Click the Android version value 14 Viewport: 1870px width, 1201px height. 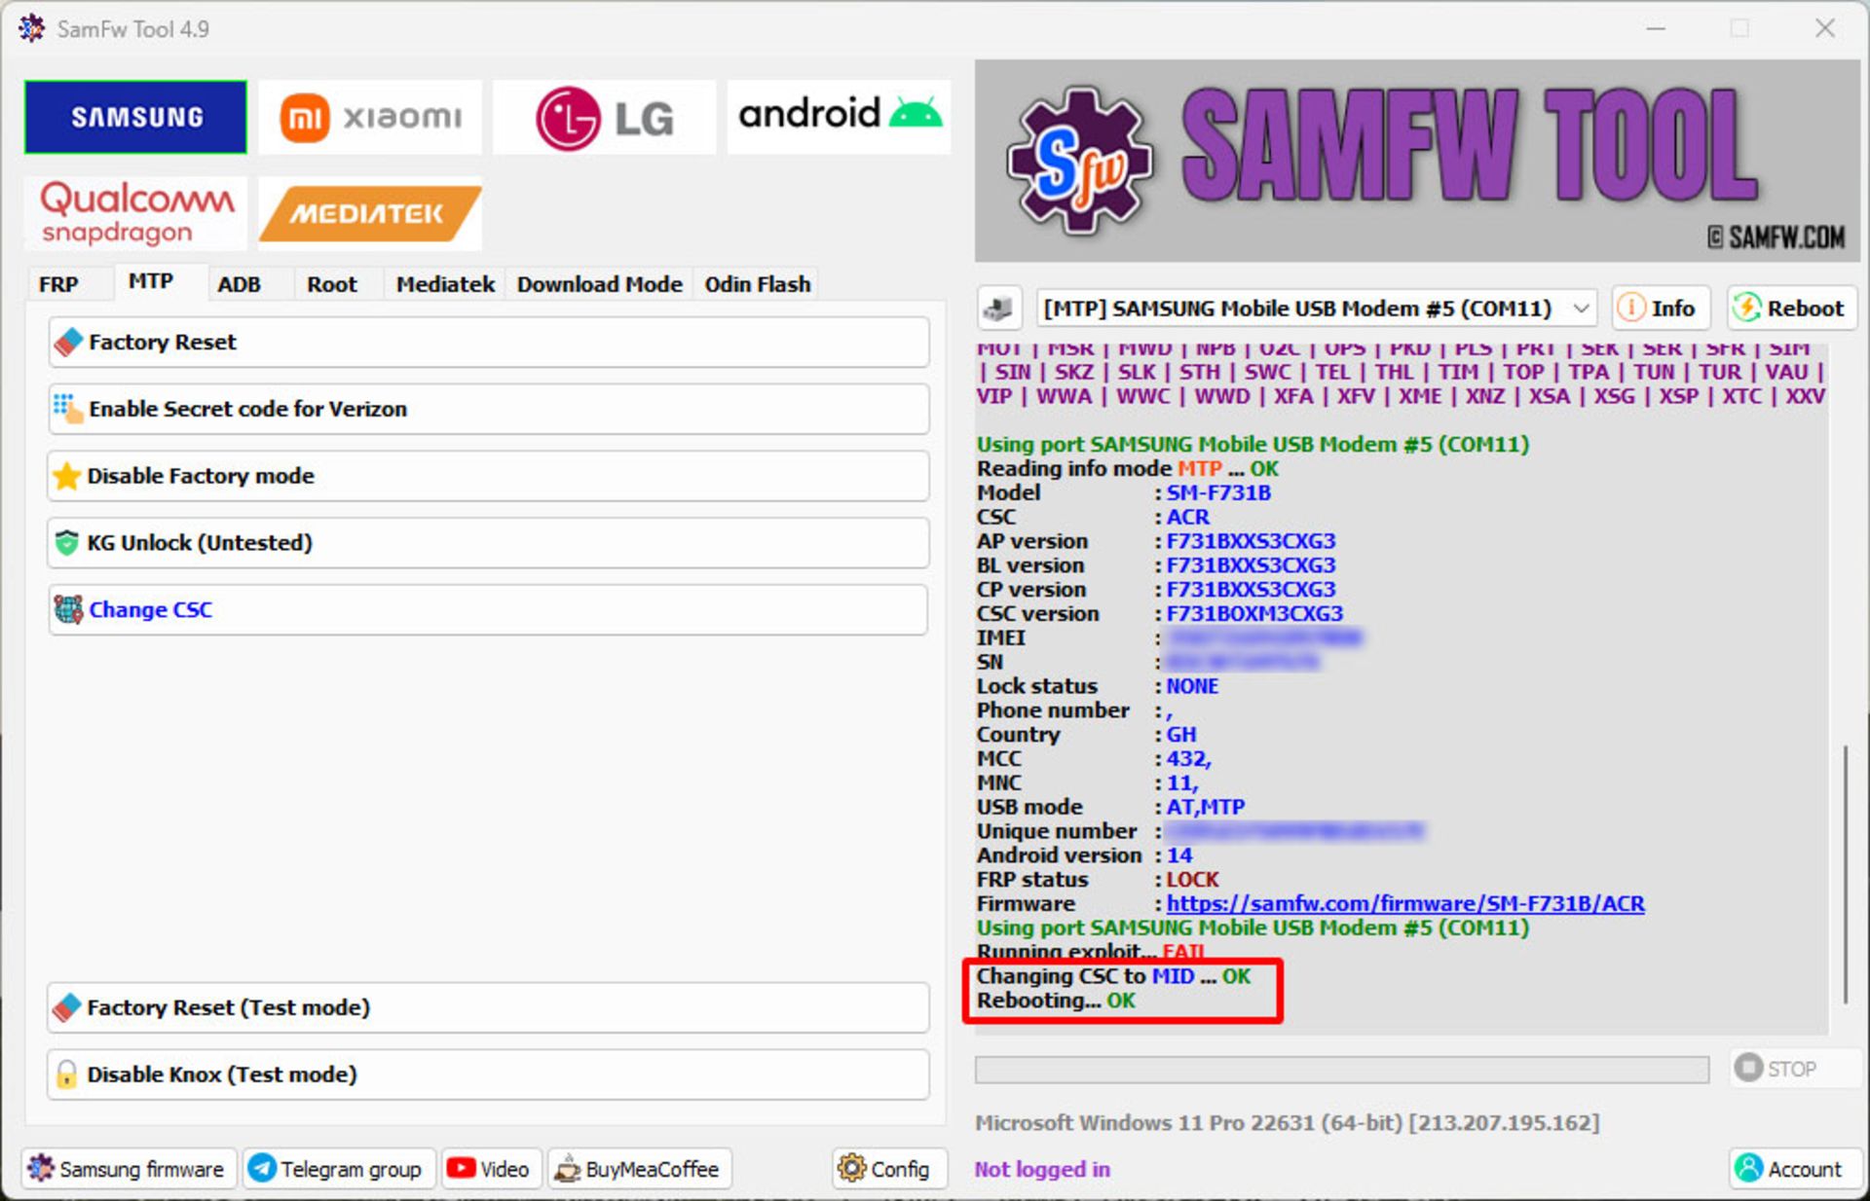(1179, 855)
